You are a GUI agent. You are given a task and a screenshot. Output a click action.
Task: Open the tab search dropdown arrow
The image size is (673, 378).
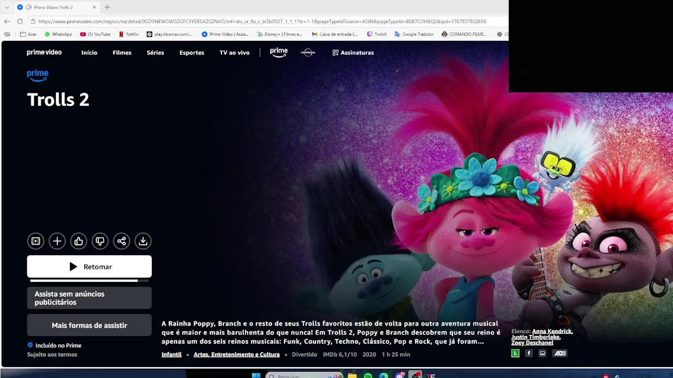(7, 7)
